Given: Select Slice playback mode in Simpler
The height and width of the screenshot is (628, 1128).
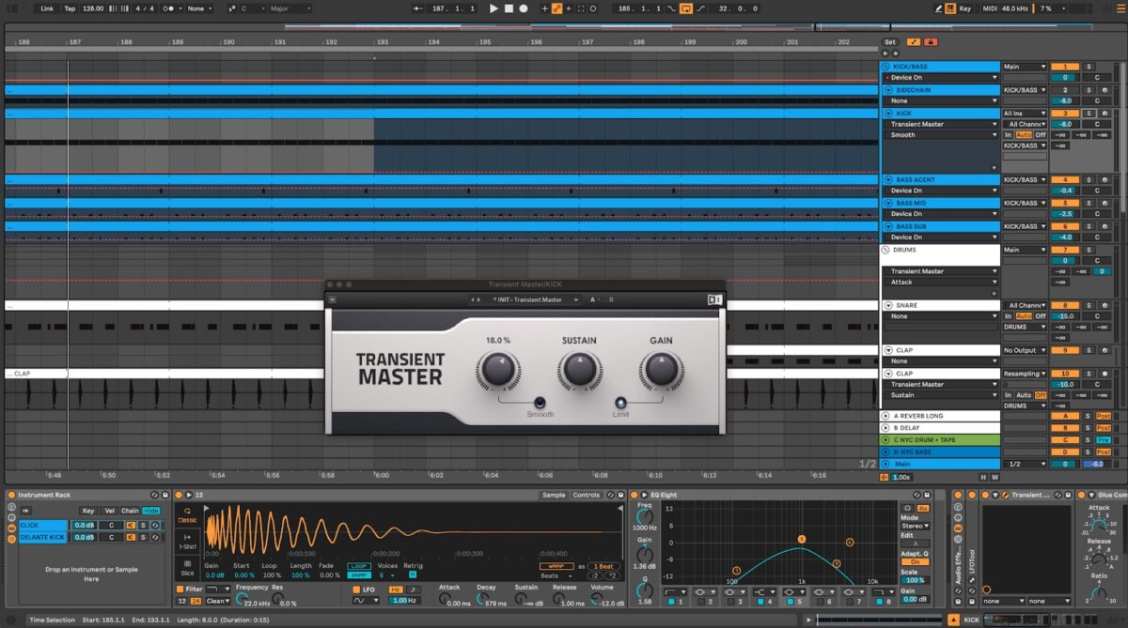Looking at the screenshot, I should [x=188, y=566].
